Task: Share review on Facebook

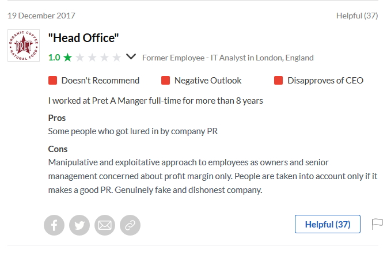Action: tap(55, 225)
